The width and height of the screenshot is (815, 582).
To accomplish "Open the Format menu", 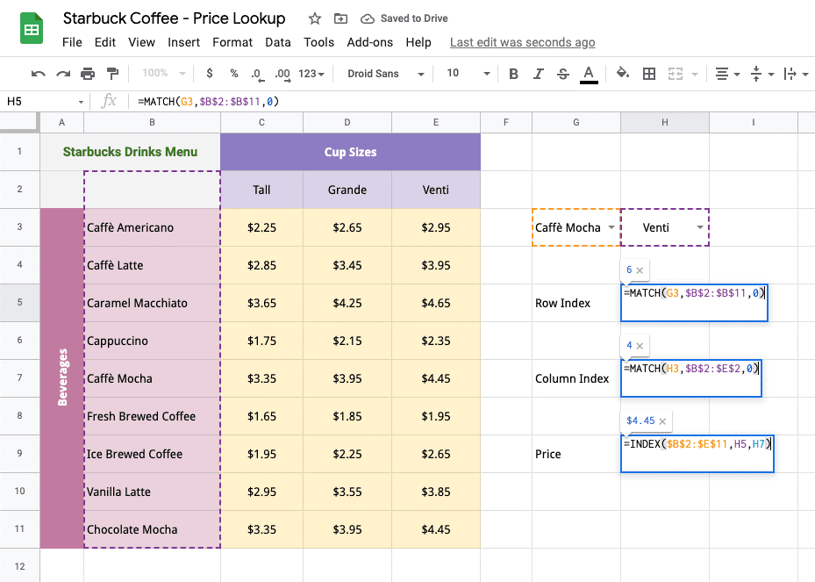I will click(232, 41).
